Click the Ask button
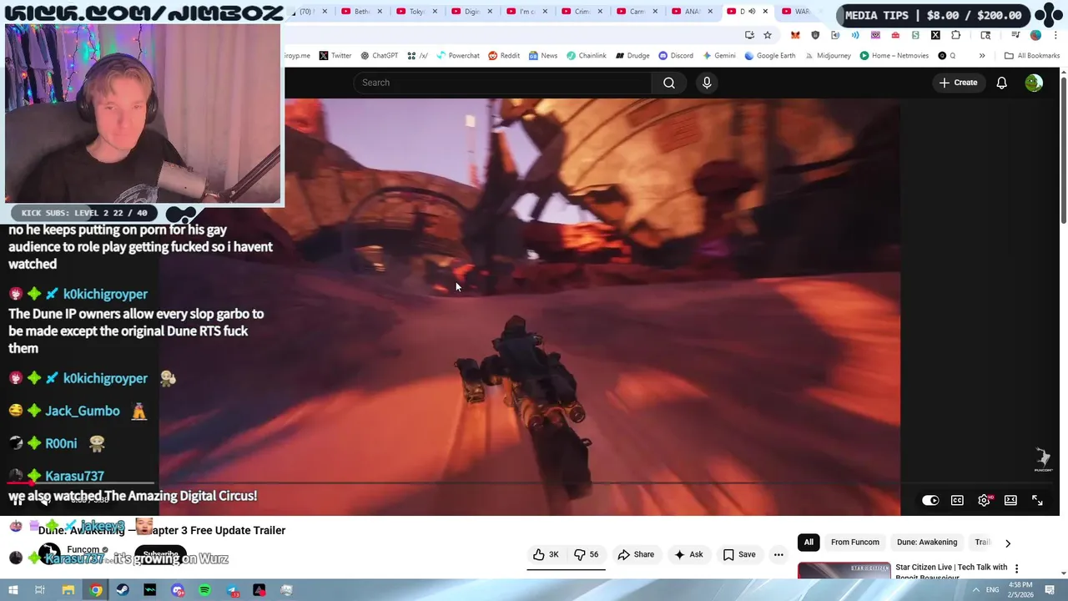1068x601 pixels. click(x=689, y=554)
